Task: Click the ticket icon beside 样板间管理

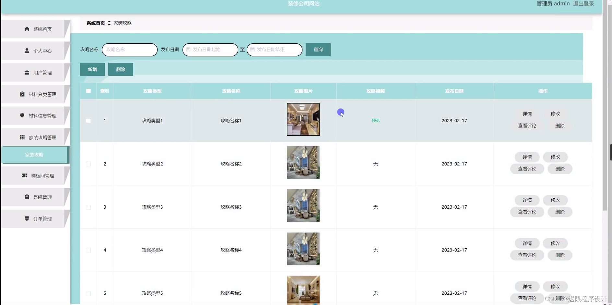Action: coord(25,175)
